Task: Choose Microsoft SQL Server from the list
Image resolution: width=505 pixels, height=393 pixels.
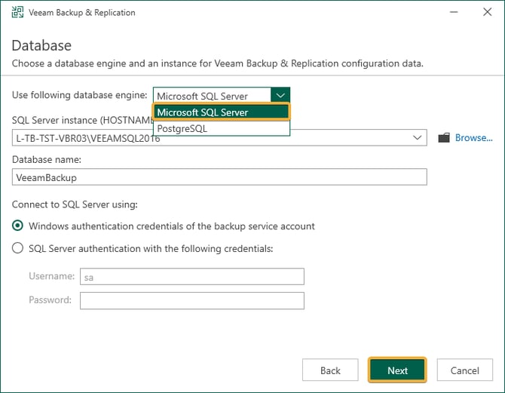Action: coord(222,112)
